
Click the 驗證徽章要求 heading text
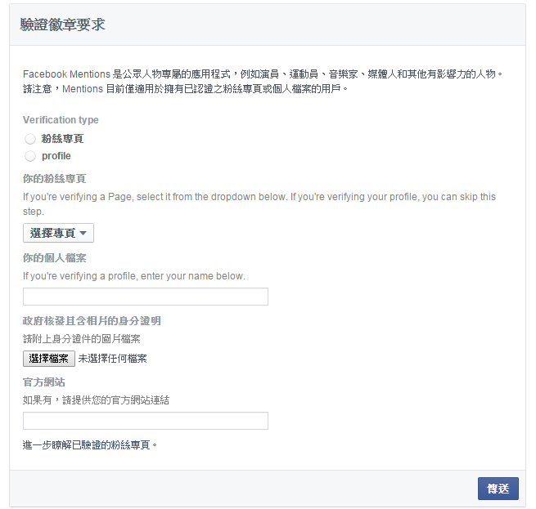point(62,25)
